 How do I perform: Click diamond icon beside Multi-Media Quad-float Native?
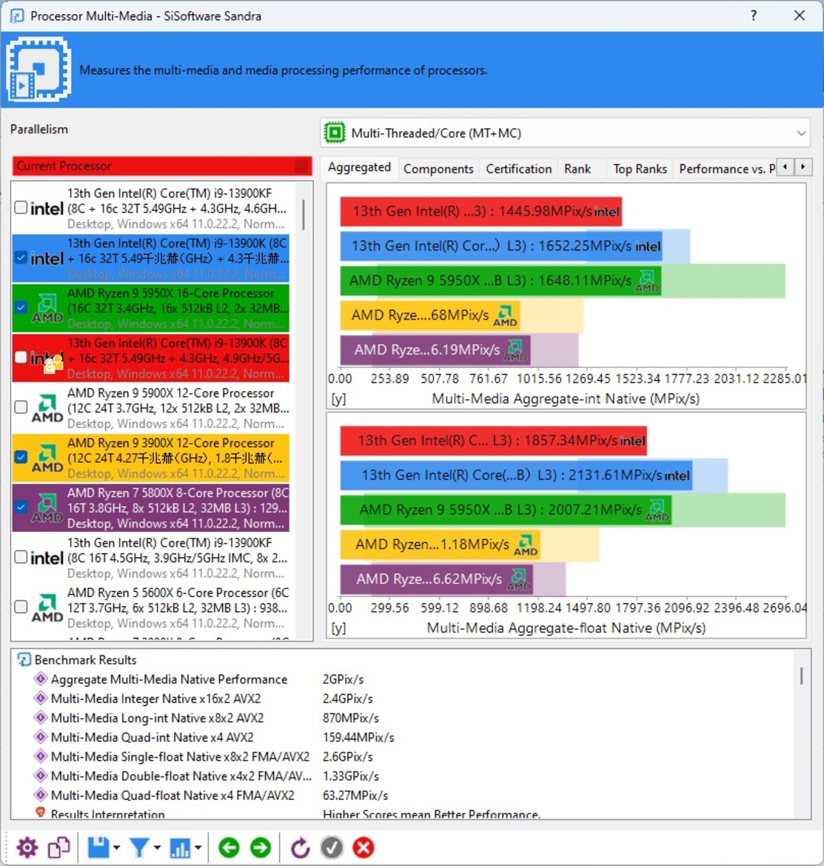40,795
